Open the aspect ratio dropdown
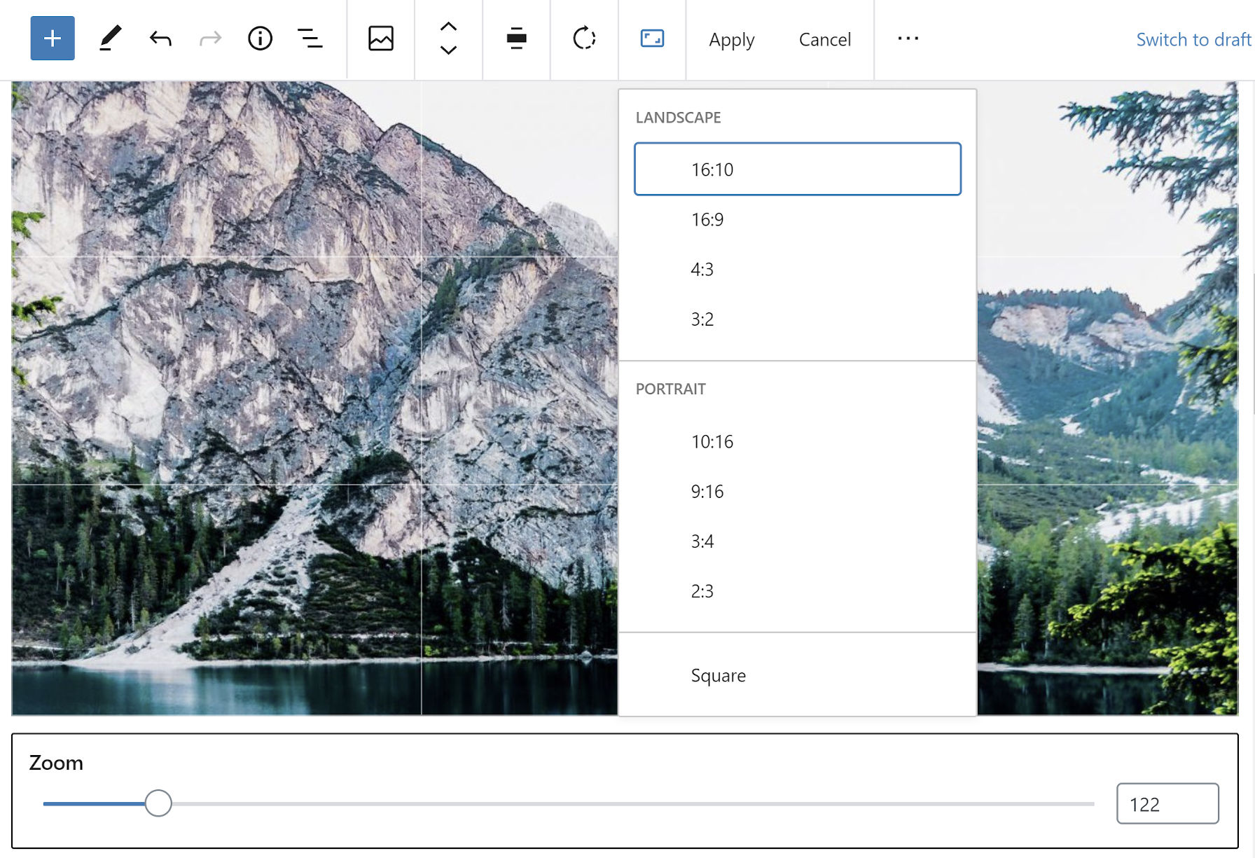 click(x=651, y=39)
